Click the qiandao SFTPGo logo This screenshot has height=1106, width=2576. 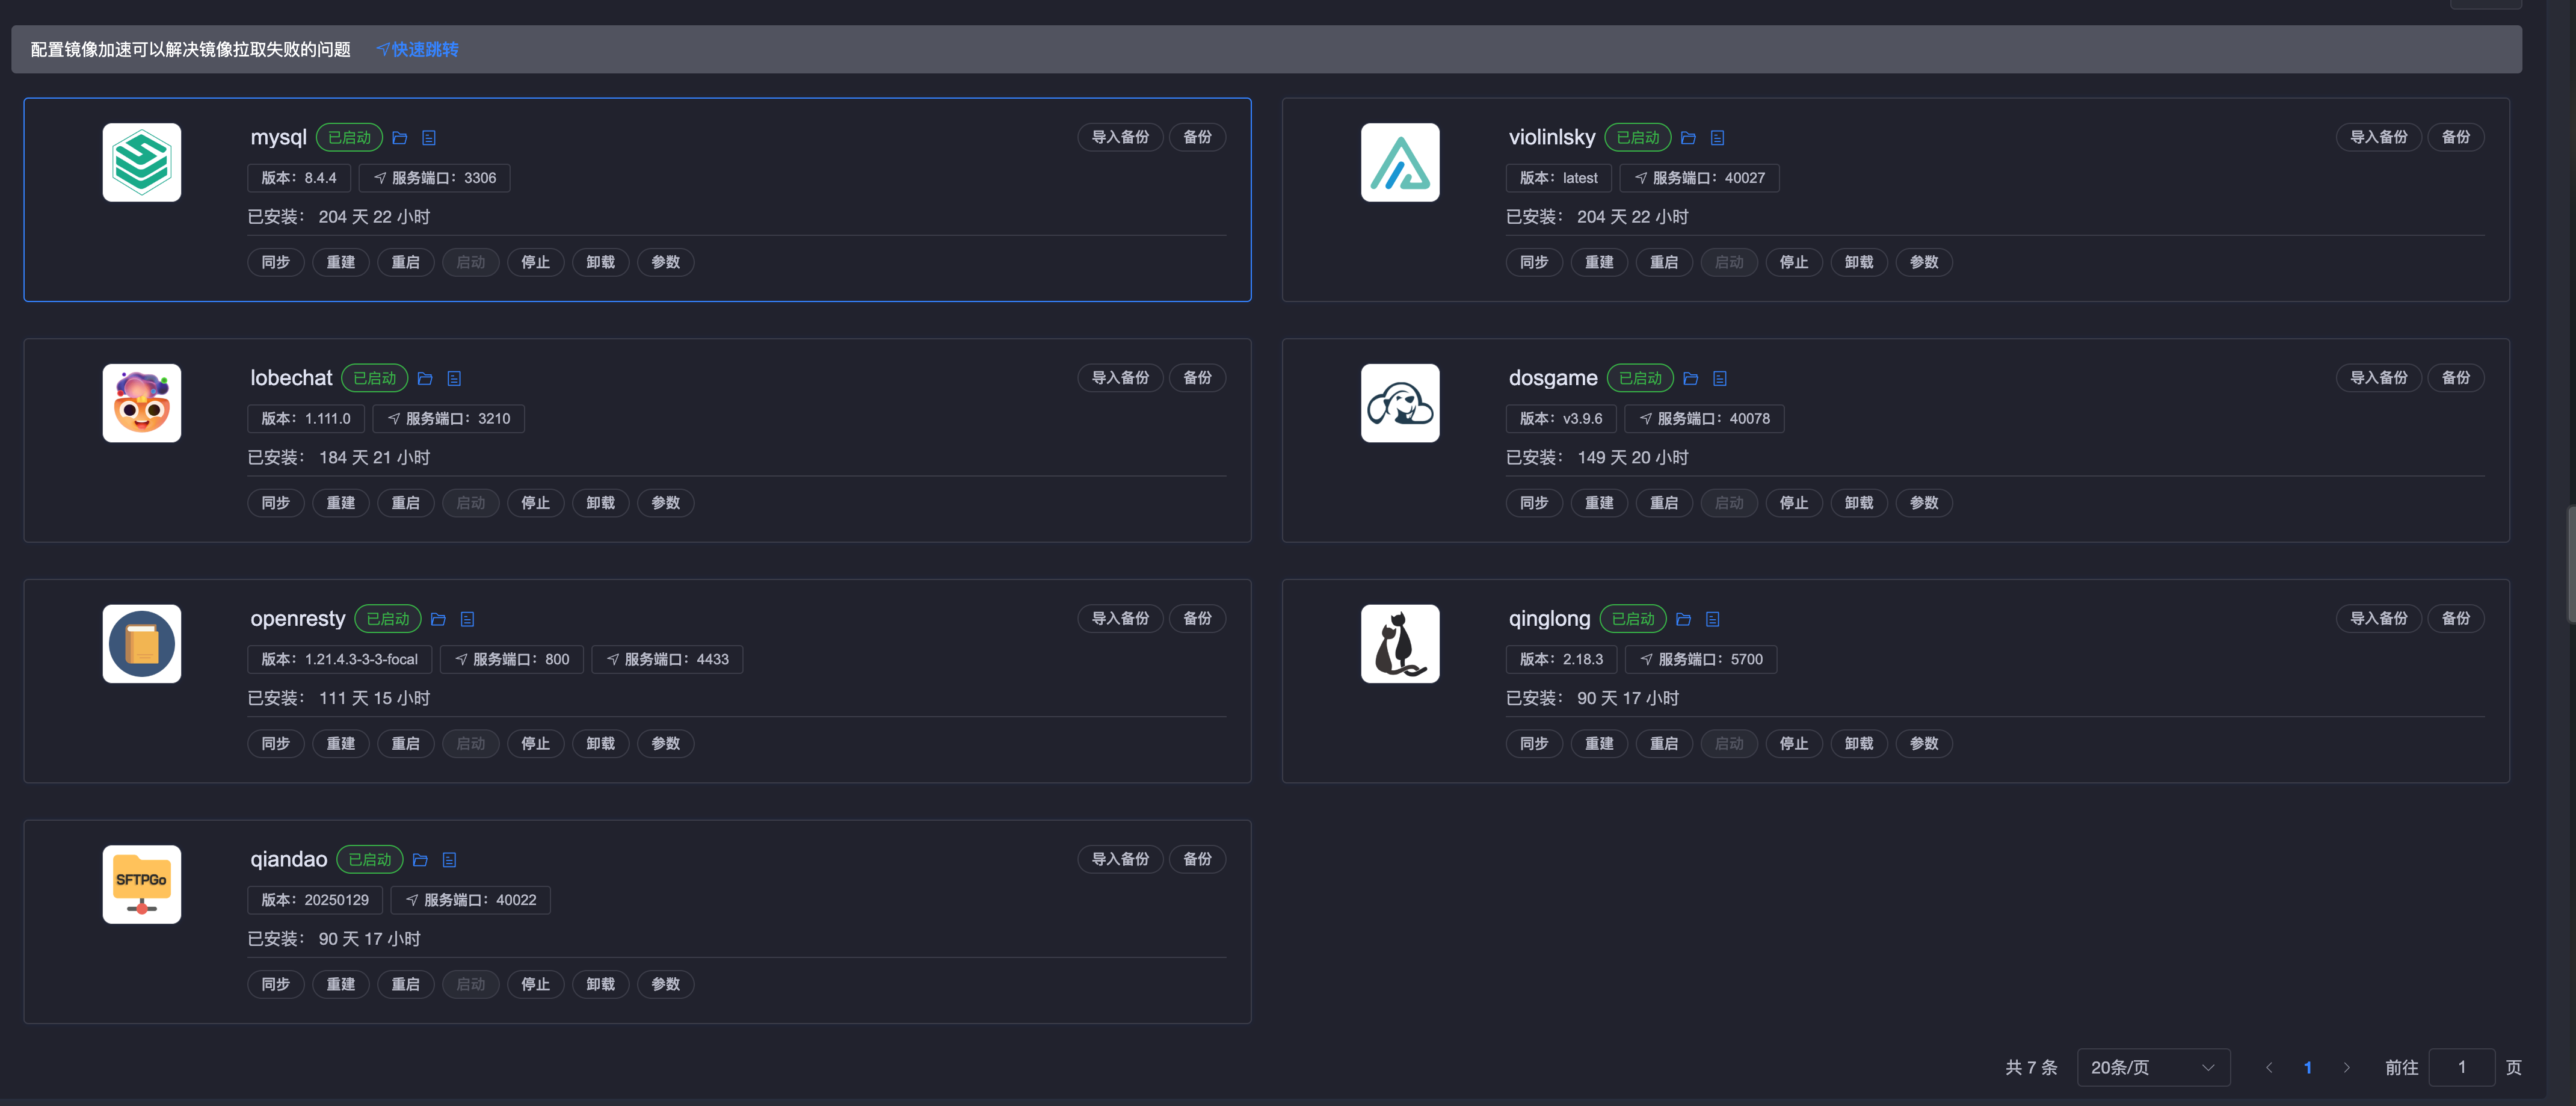click(142, 885)
